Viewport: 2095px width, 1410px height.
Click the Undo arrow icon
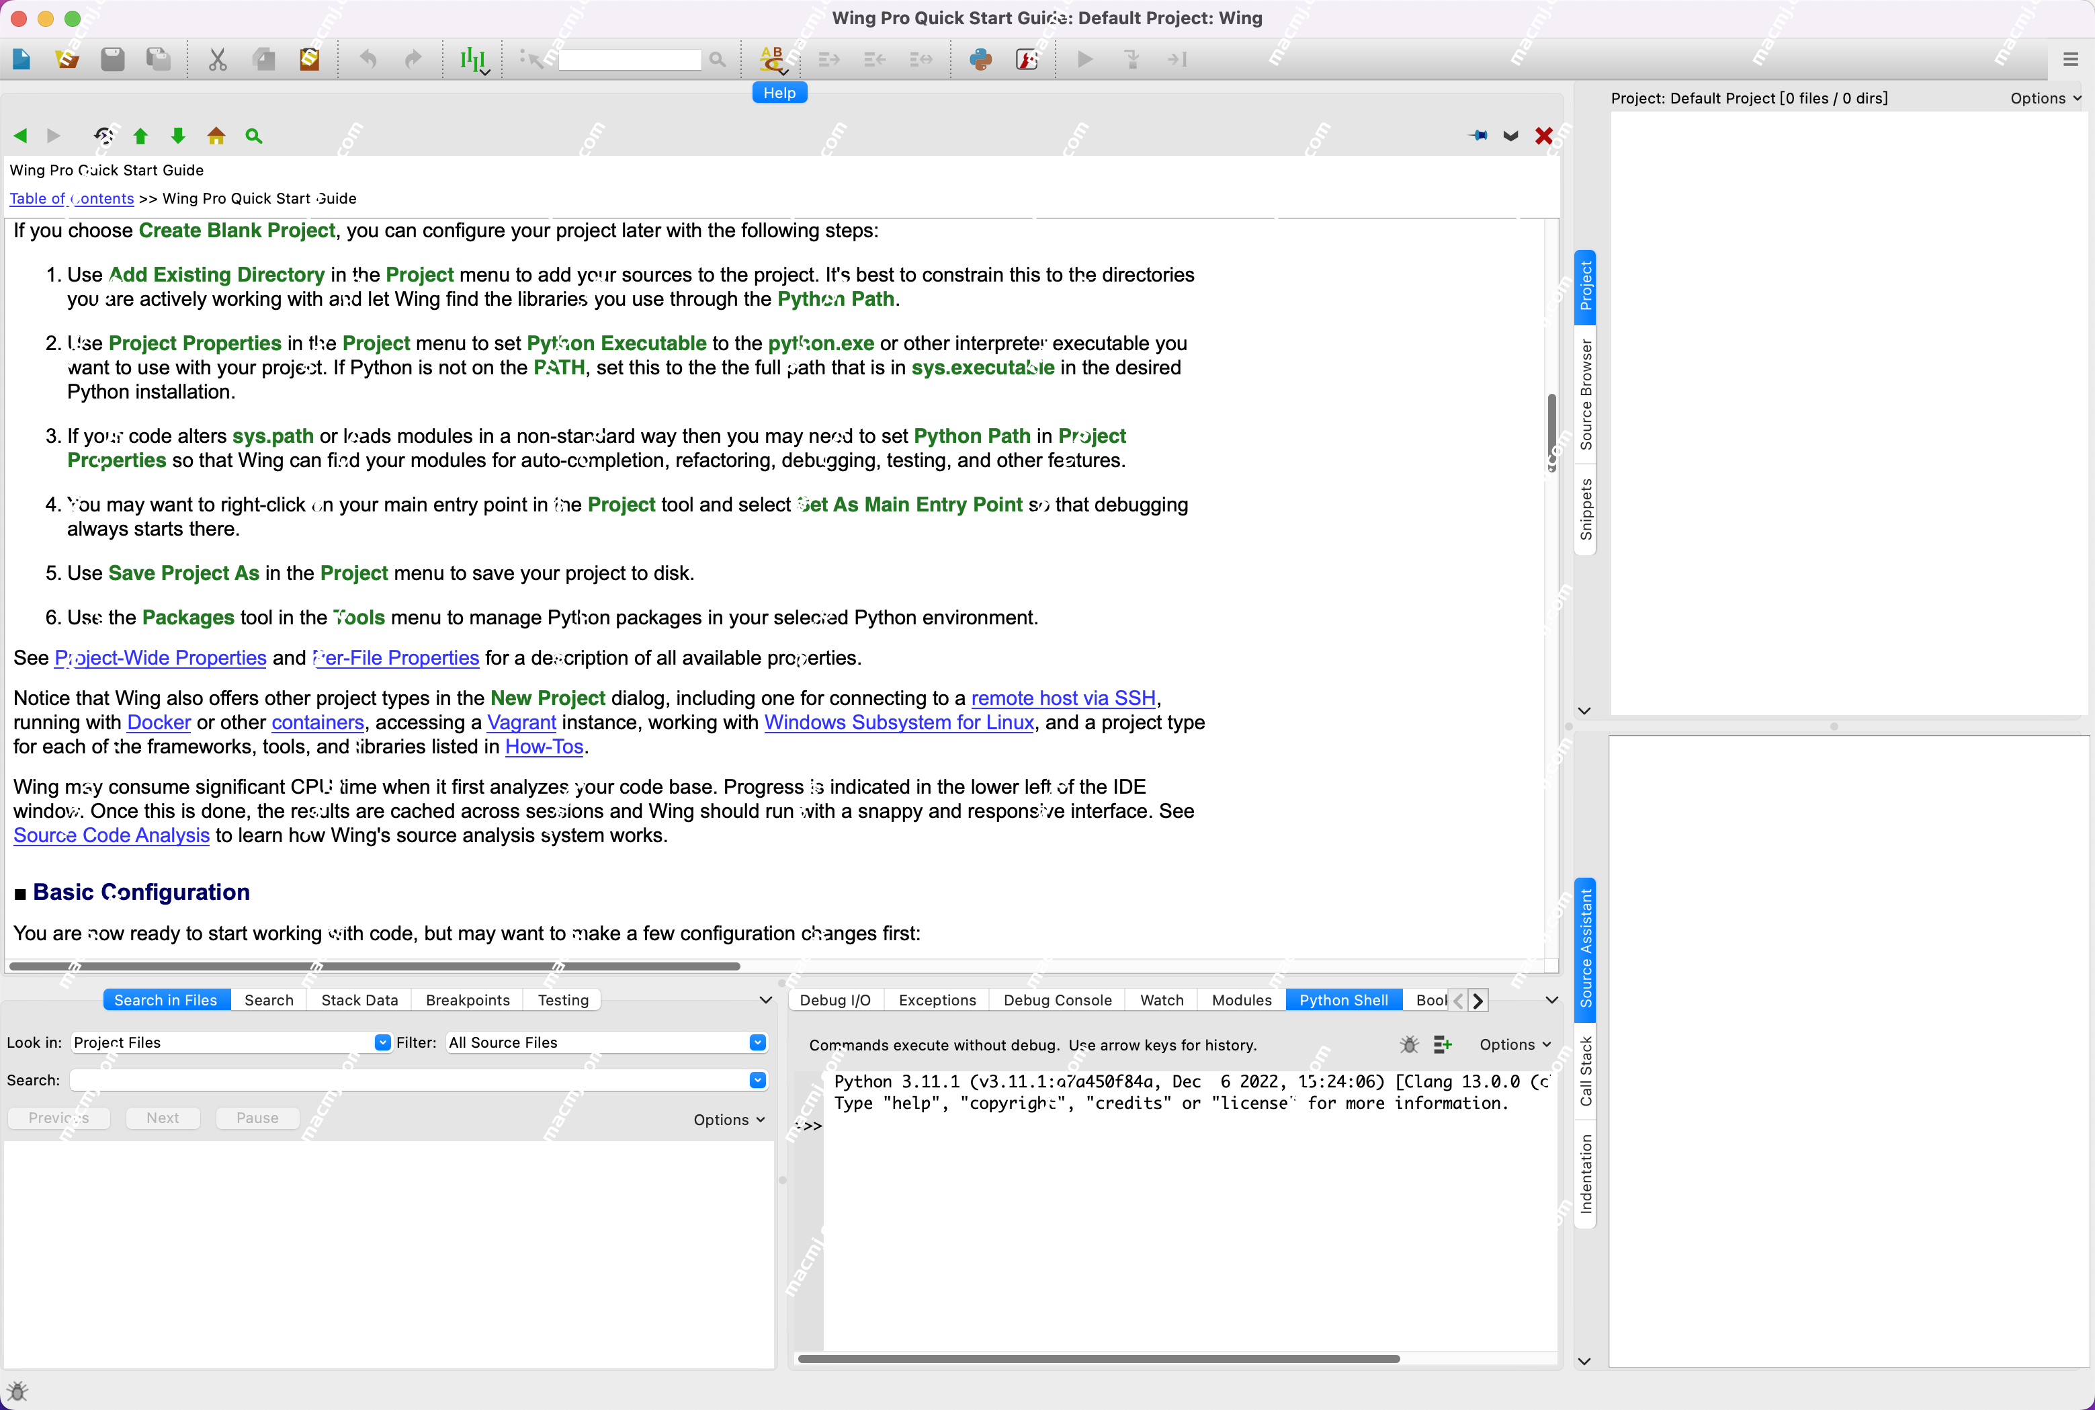coord(368,59)
